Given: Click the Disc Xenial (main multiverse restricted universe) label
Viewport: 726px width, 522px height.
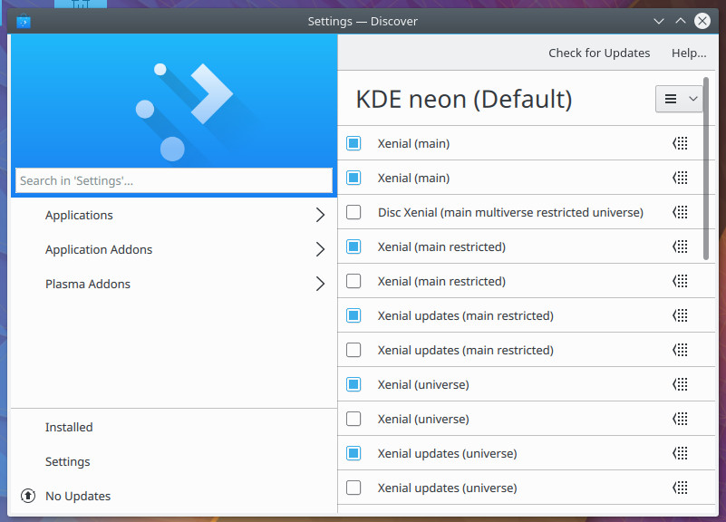Looking at the screenshot, I should pyautogui.click(x=510, y=212).
